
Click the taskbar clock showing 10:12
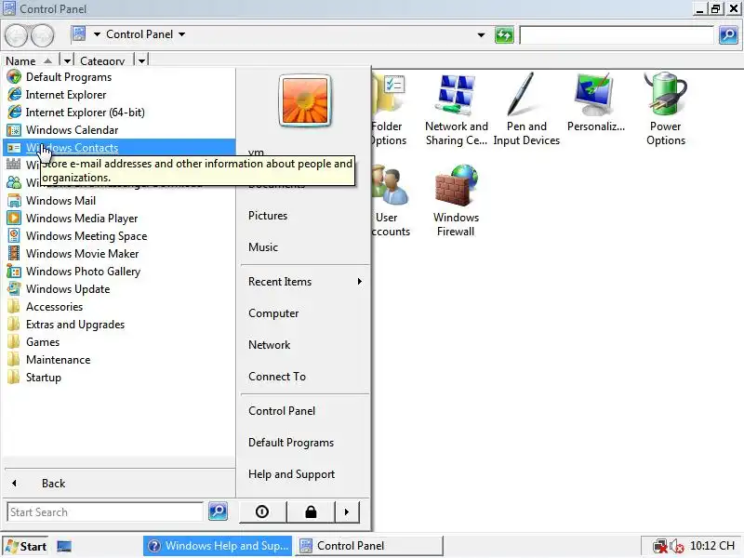[x=712, y=546]
